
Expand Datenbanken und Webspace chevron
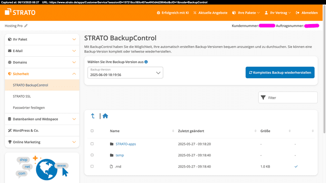(74, 119)
